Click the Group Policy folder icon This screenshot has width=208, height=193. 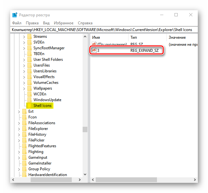(x=25, y=169)
